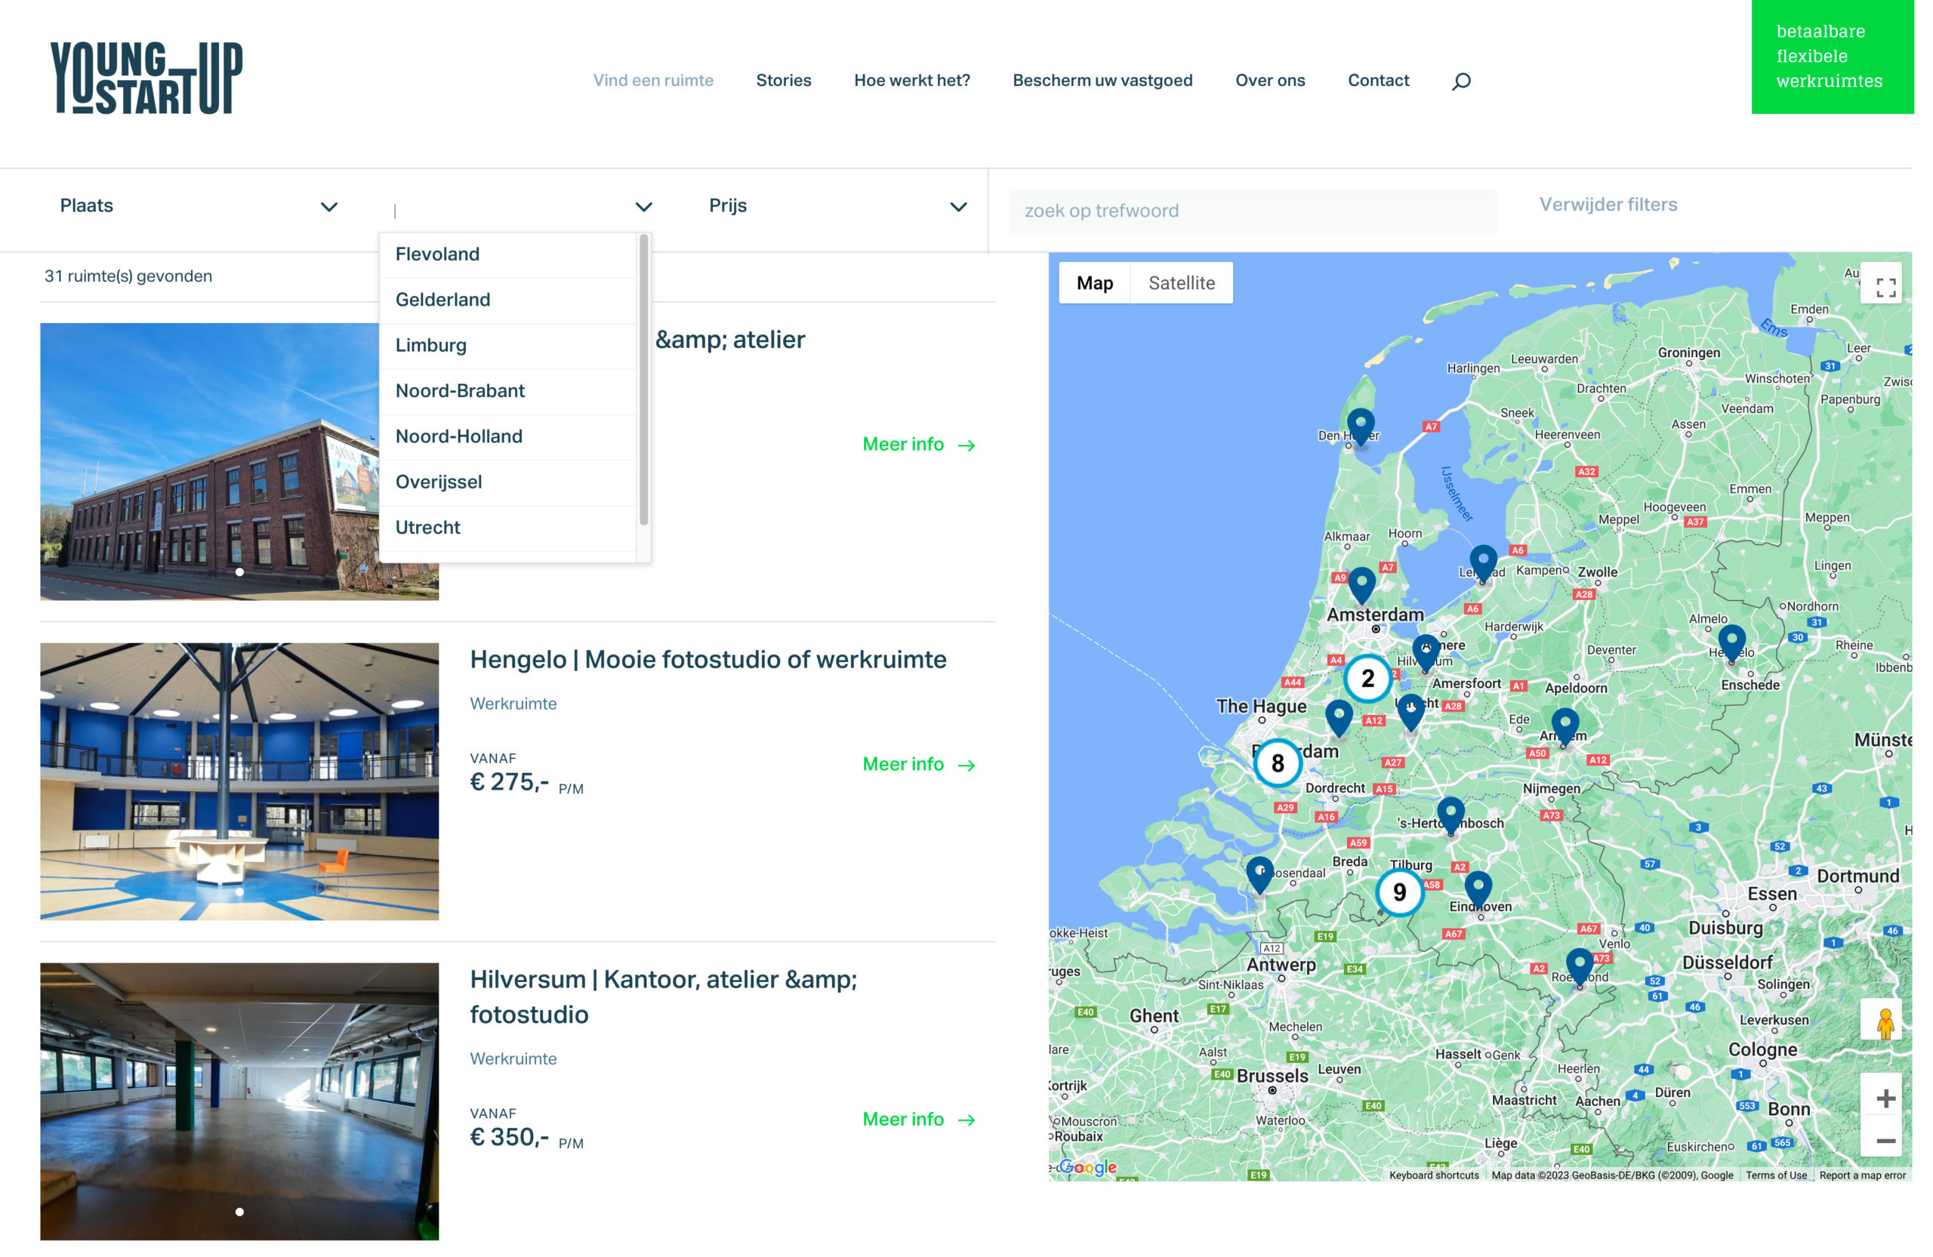Open the YoungStartUp logo homepage
Screen dimensions: 1933x1257
tap(148, 79)
